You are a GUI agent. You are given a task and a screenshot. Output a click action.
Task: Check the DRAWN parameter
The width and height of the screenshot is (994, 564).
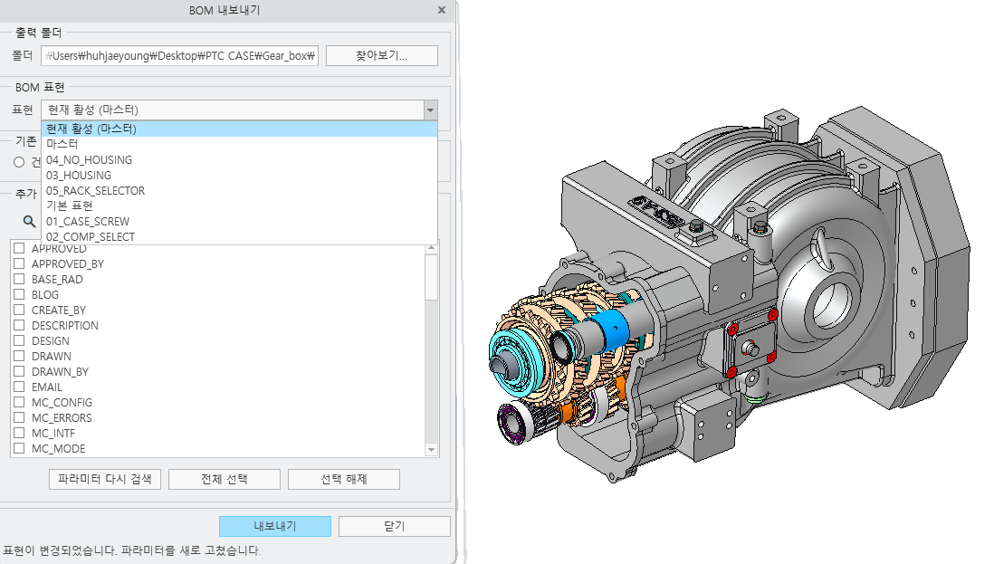pyautogui.click(x=19, y=356)
